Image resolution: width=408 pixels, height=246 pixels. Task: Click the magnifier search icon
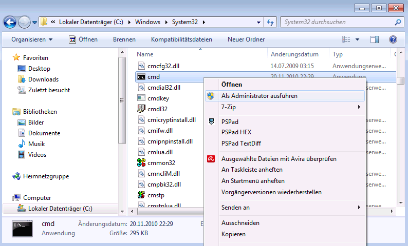pos(398,23)
